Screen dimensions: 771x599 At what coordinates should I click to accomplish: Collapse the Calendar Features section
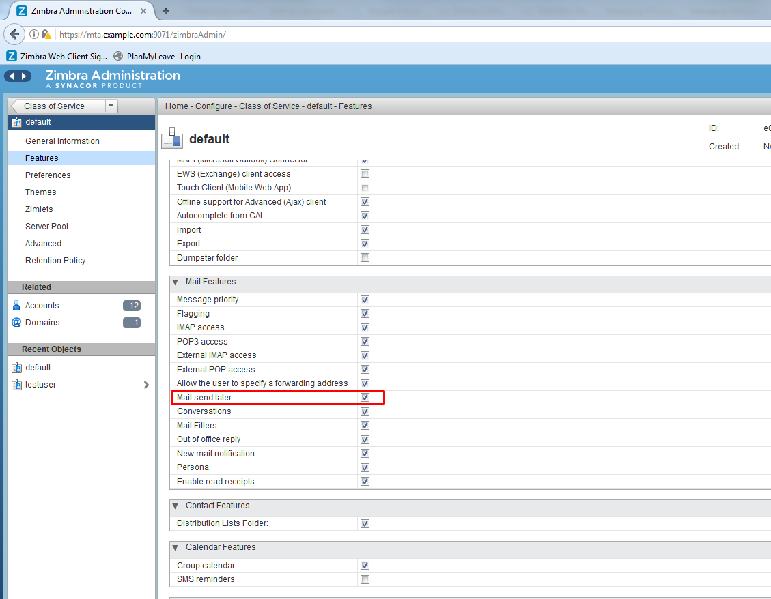pos(175,548)
